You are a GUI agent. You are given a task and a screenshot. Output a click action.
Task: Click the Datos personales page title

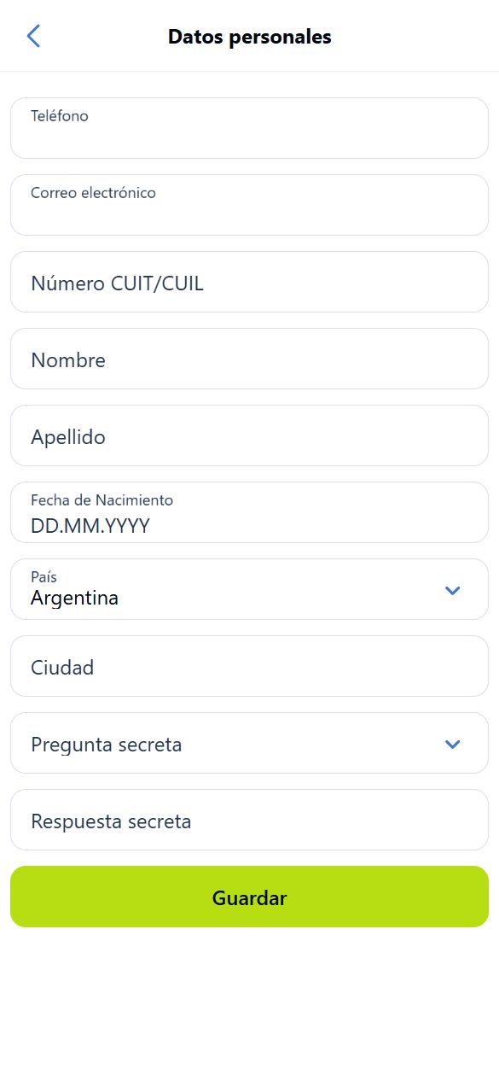click(250, 37)
